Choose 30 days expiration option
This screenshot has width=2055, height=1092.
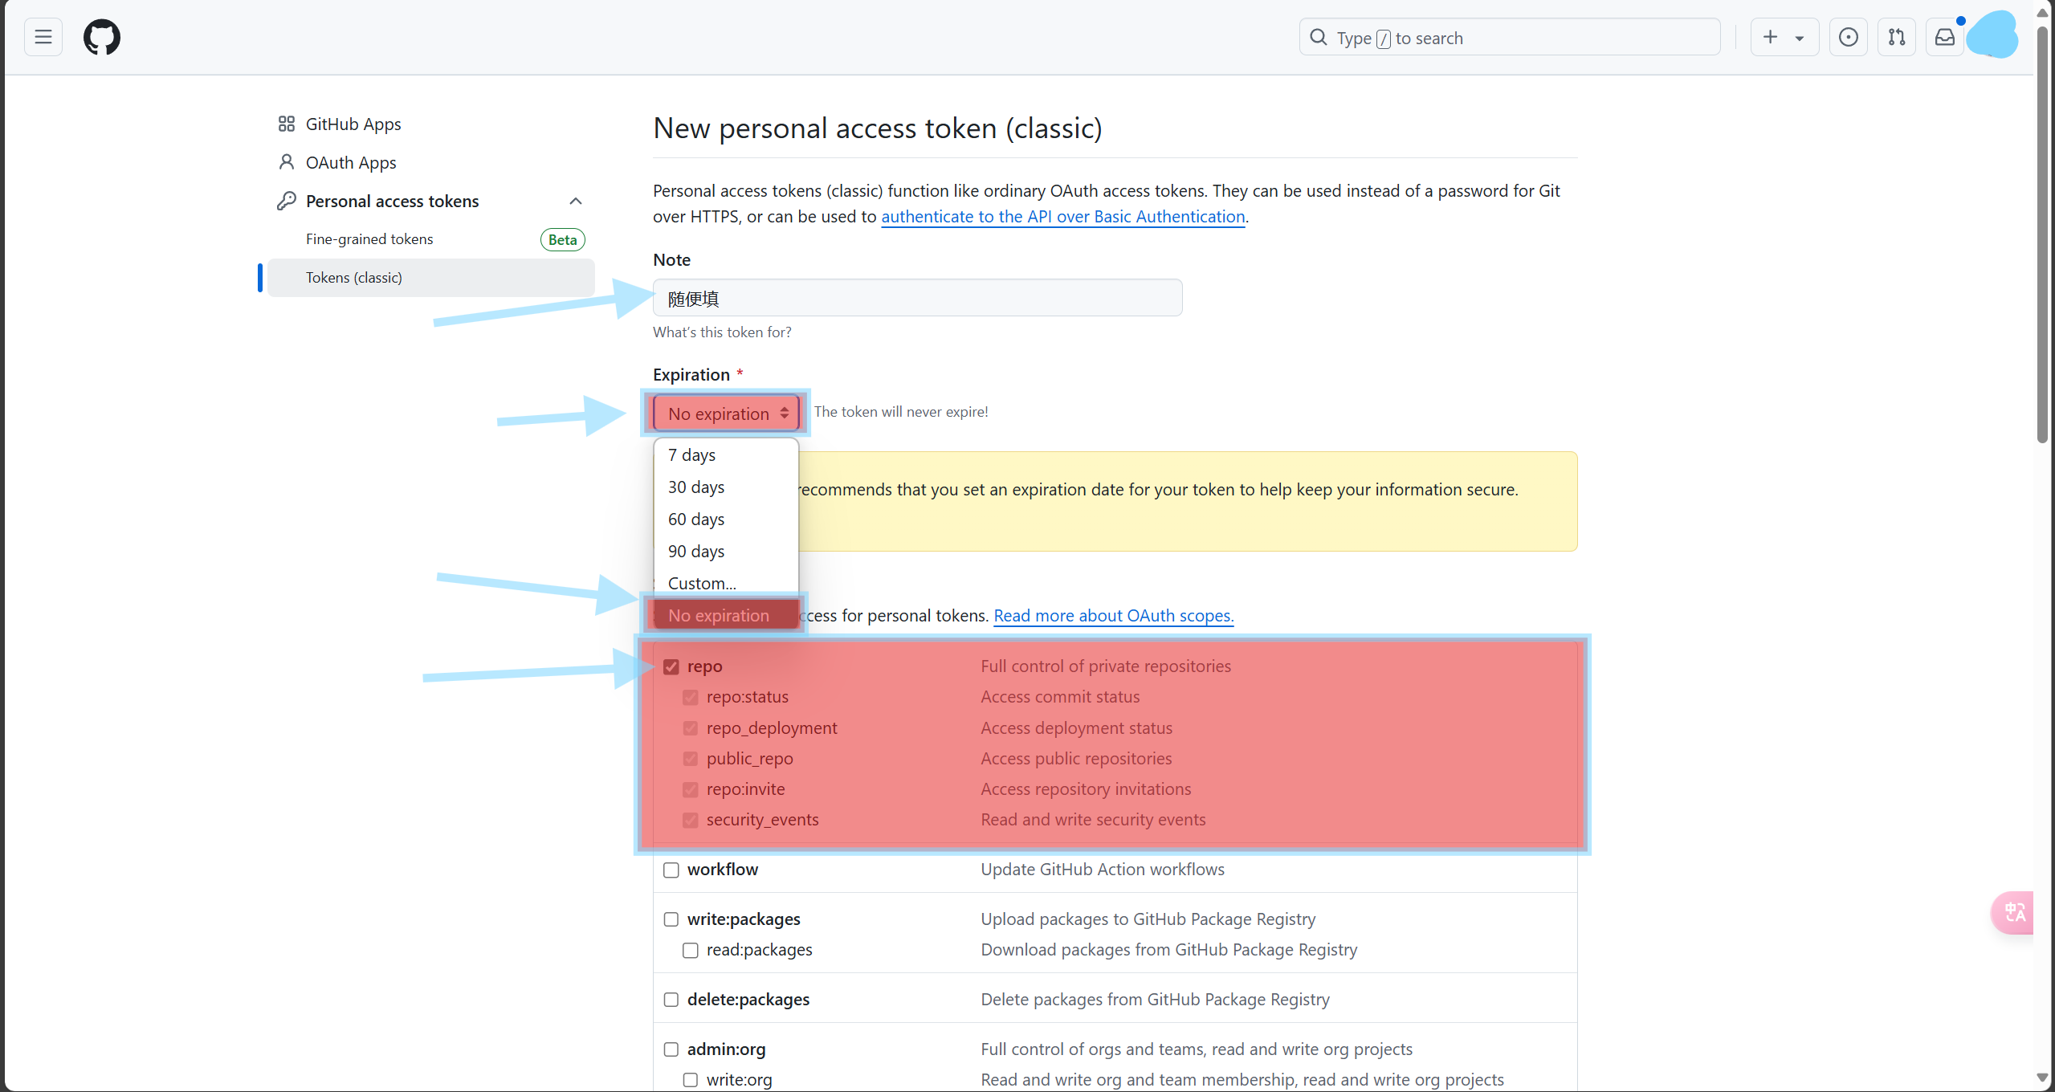click(696, 487)
